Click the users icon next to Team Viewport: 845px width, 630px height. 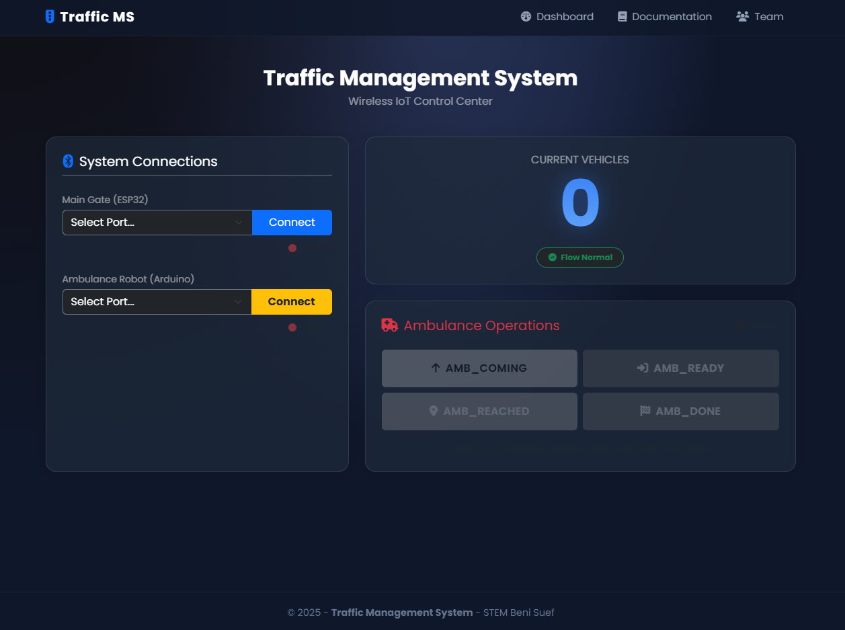tap(741, 16)
